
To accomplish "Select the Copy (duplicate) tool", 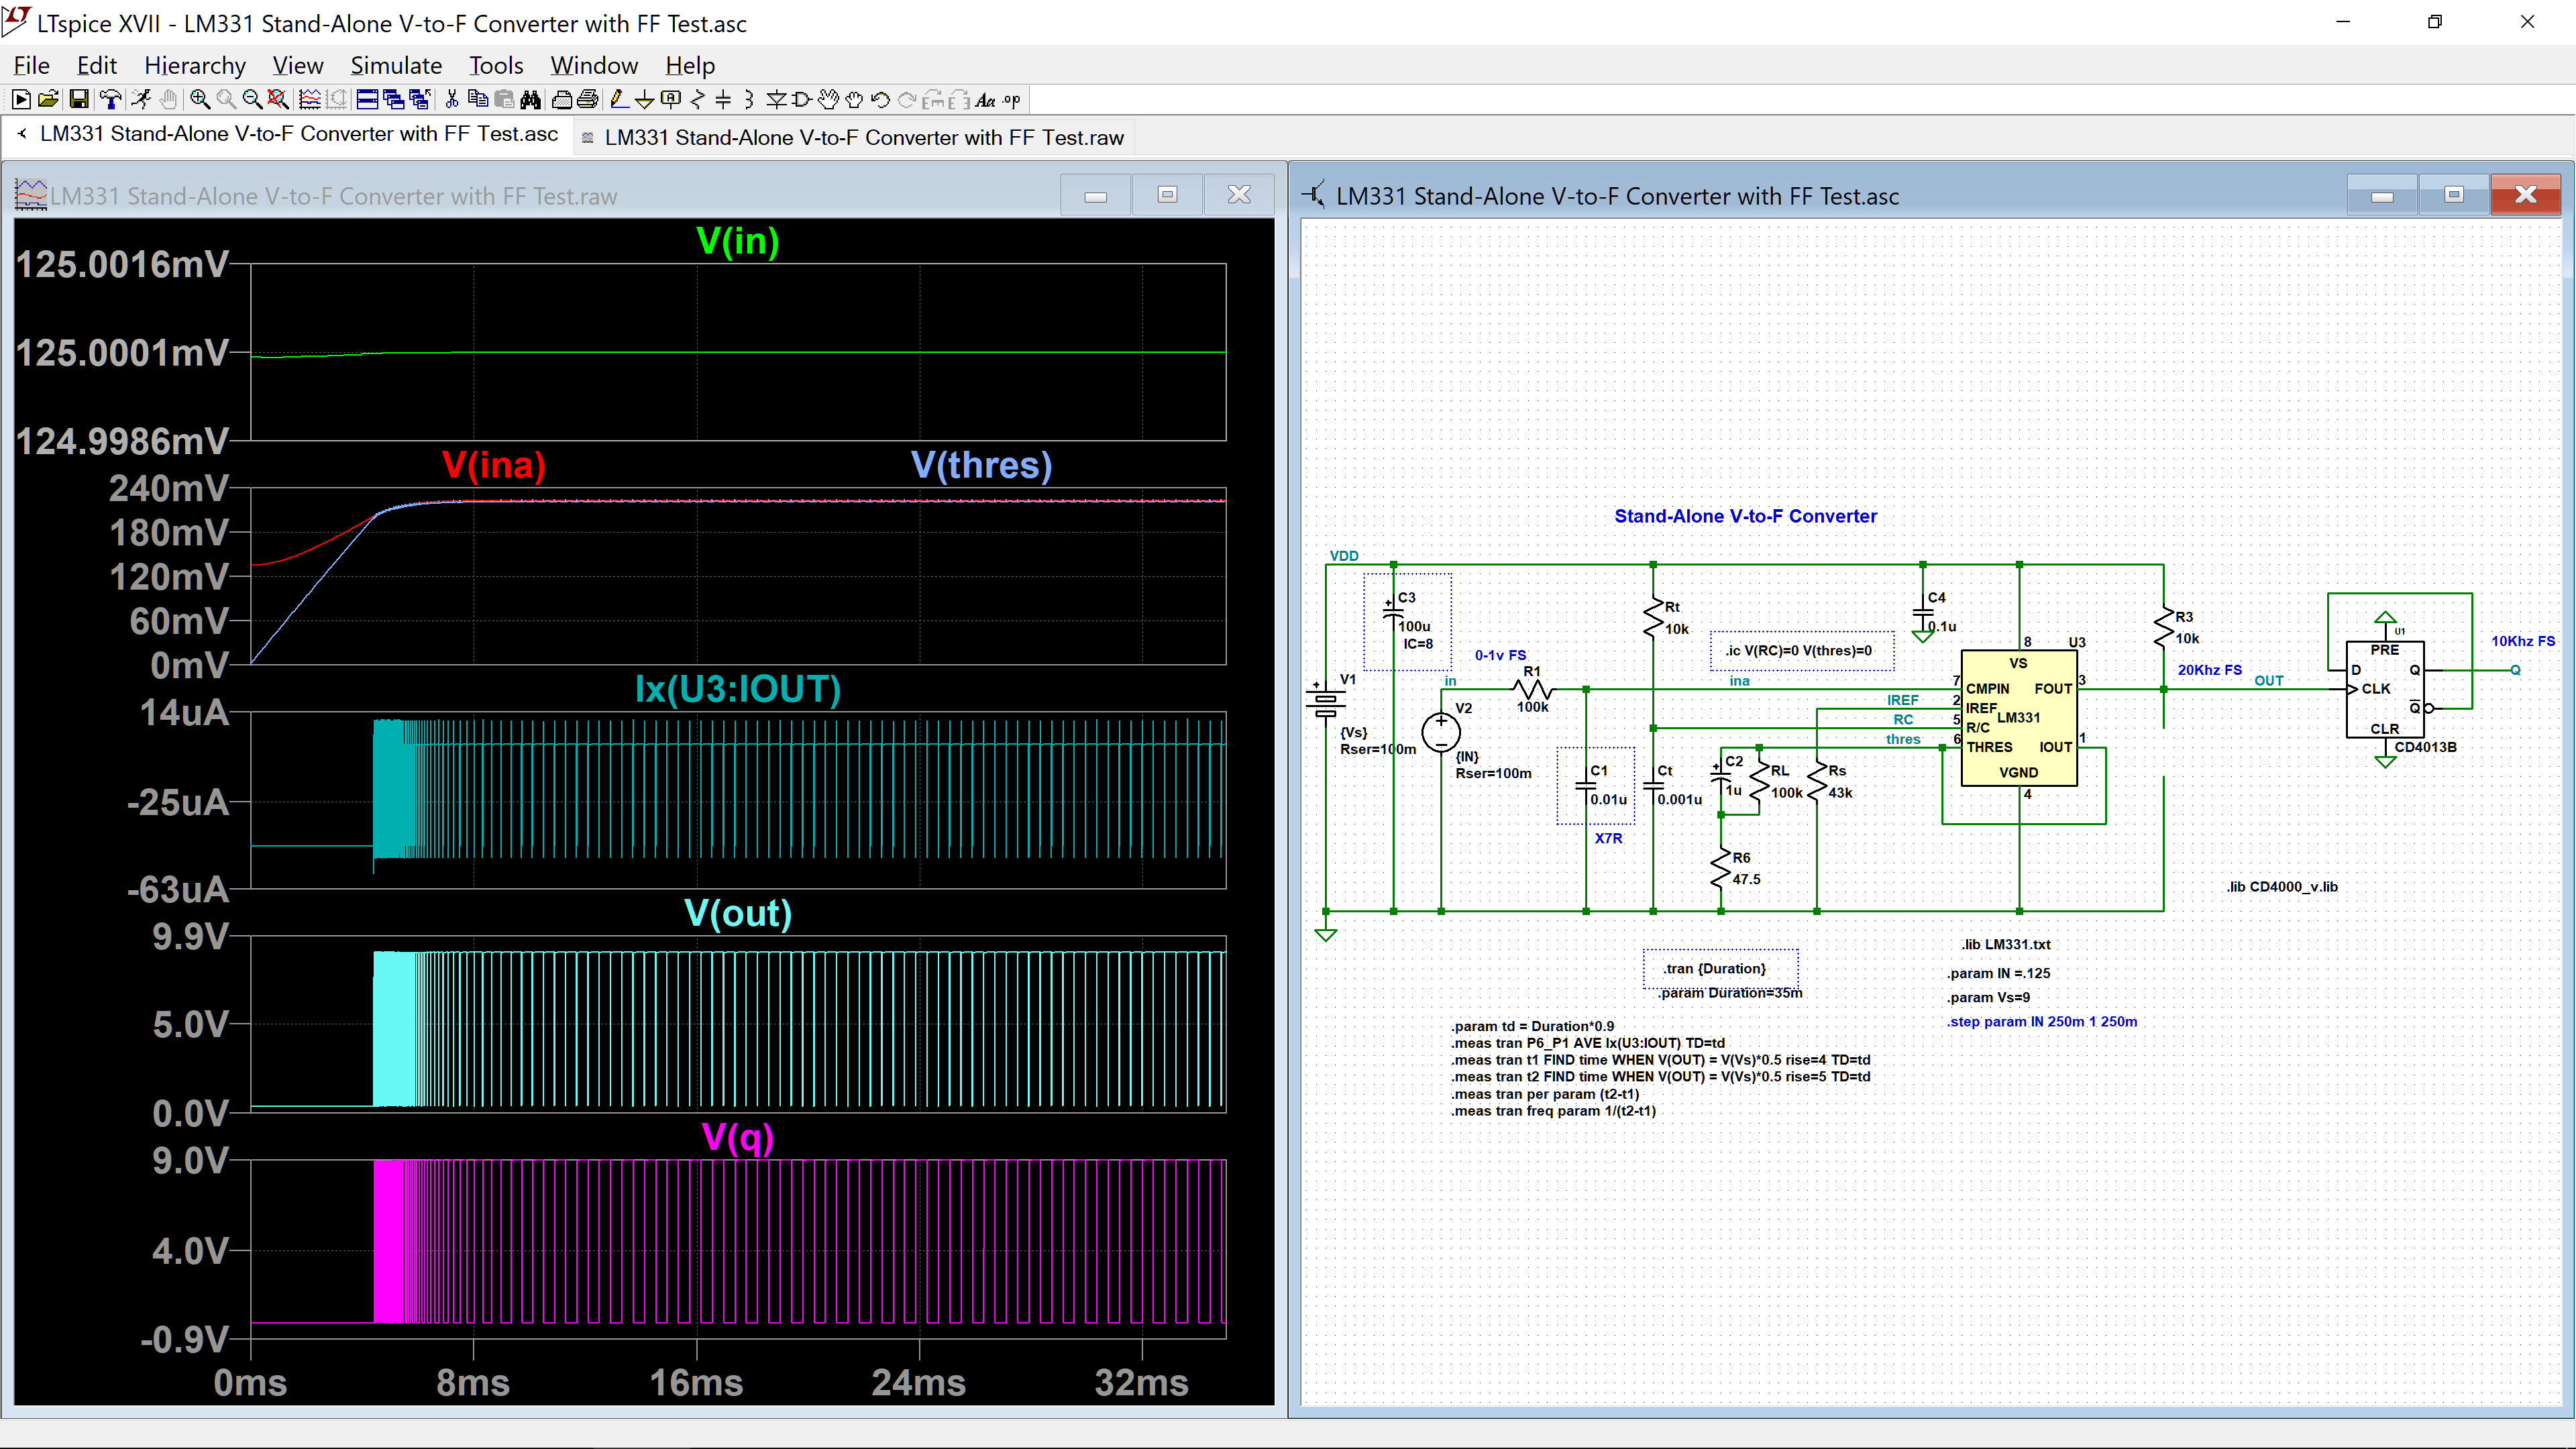I will (478, 100).
